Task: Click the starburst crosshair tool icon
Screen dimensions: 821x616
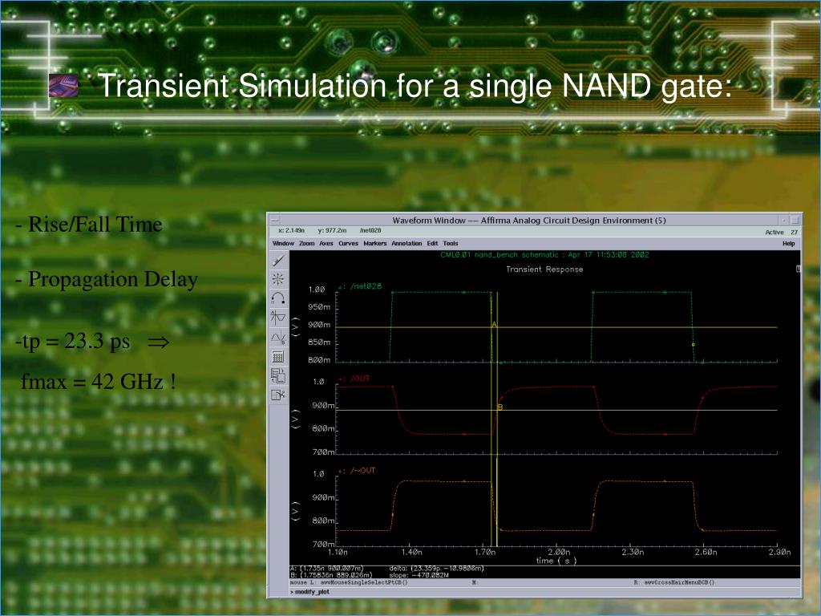Action: coord(278,279)
